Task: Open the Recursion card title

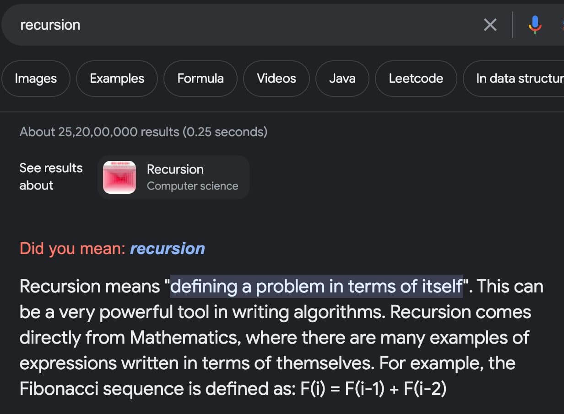Action: click(x=175, y=169)
